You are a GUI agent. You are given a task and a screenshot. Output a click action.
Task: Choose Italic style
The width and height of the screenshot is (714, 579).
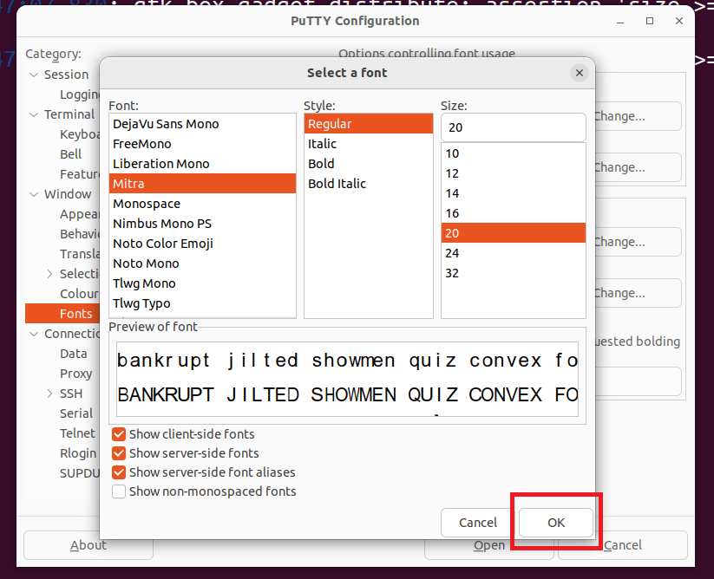coord(369,144)
